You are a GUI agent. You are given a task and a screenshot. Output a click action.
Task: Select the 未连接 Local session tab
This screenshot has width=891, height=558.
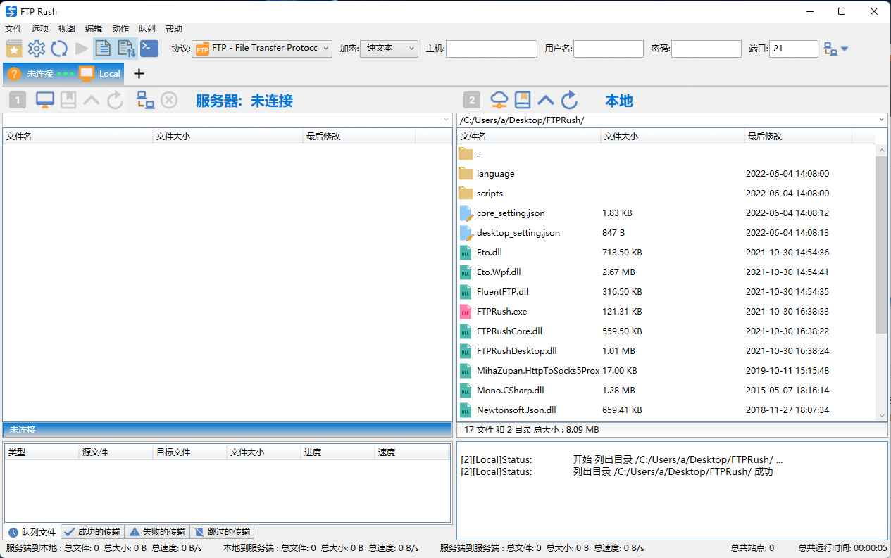(x=64, y=74)
